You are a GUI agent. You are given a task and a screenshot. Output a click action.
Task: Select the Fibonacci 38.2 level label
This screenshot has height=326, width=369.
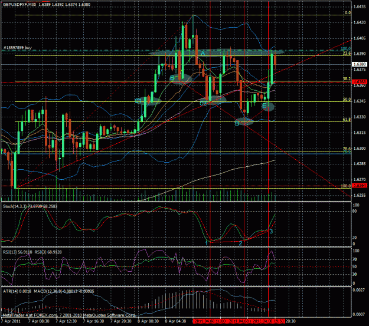347,79
